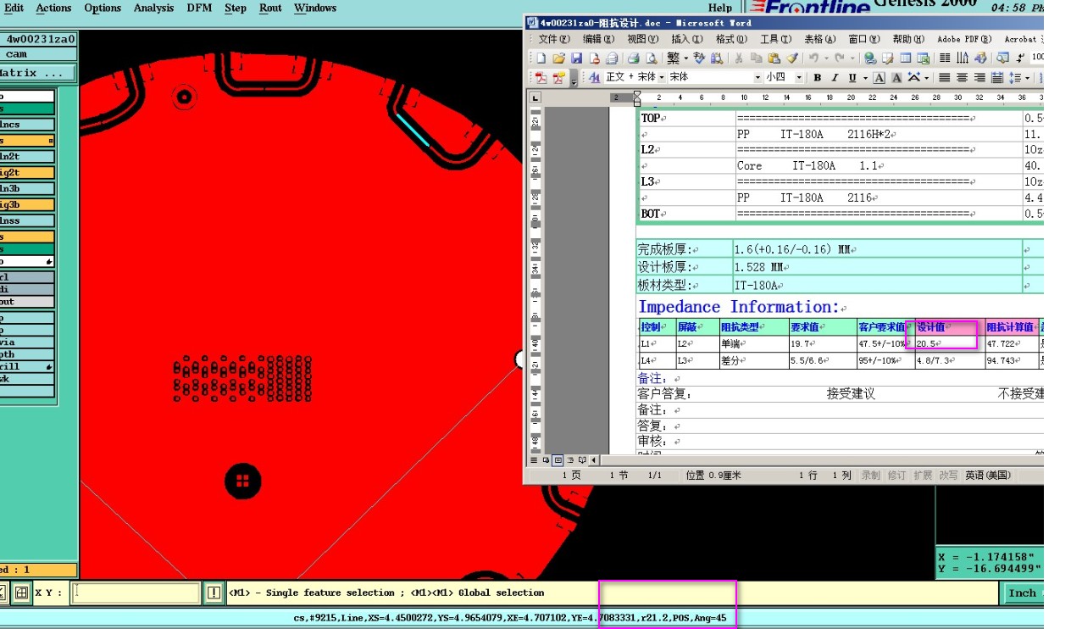
Task: Click the Open folder icon in Word
Action: click(558, 58)
